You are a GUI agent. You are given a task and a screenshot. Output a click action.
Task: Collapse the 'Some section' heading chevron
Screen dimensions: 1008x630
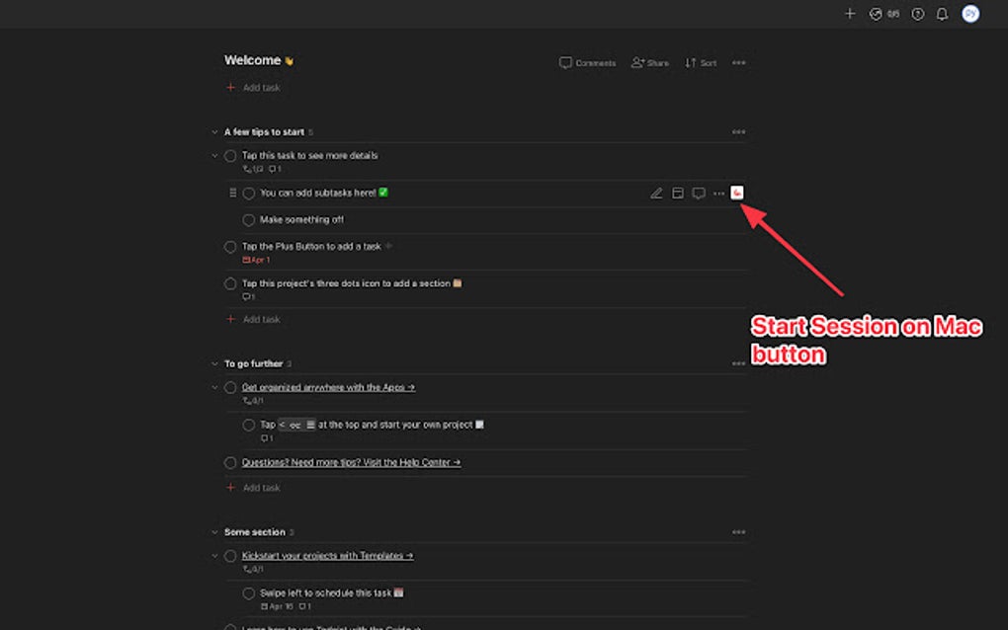tap(214, 531)
